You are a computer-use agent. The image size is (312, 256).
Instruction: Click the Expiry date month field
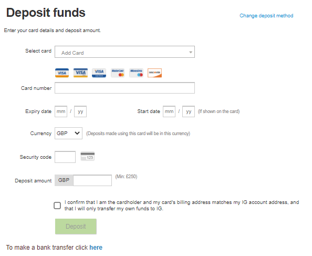point(61,111)
